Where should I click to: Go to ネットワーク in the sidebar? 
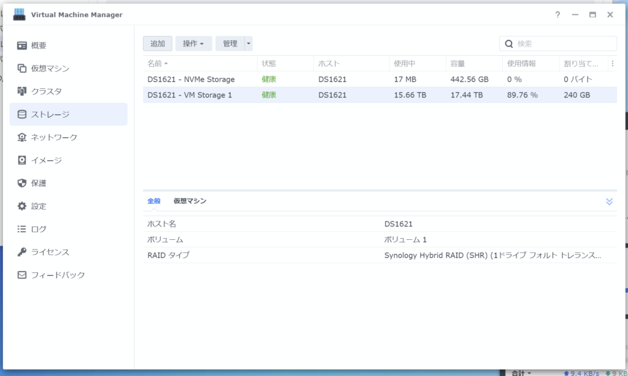click(x=69, y=137)
